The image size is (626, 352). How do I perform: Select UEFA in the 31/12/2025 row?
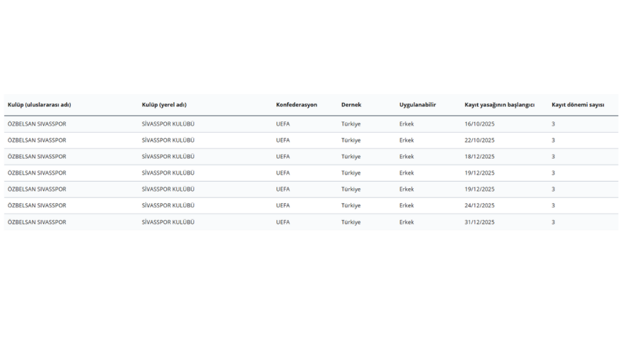tap(283, 222)
